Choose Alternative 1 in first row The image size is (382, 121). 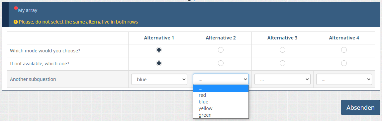(159, 50)
